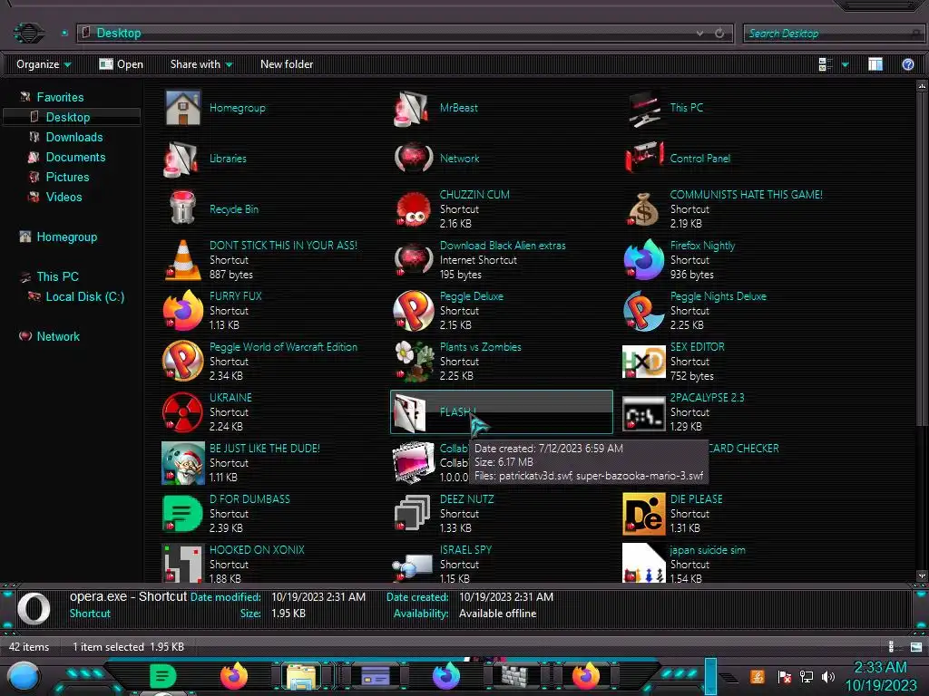Click the back navigation orb button
The width and height of the screenshot is (929, 696).
point(28,33)
